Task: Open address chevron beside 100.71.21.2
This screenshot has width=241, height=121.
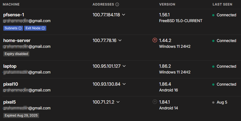Action: pos(118,102)
